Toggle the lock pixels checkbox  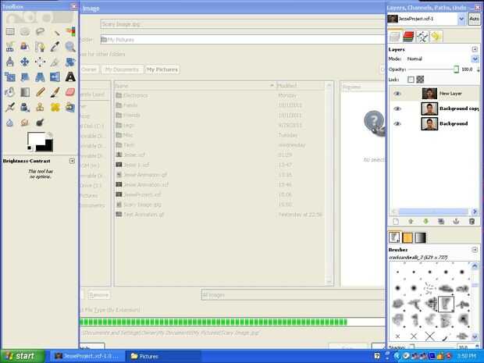[411, 80]
